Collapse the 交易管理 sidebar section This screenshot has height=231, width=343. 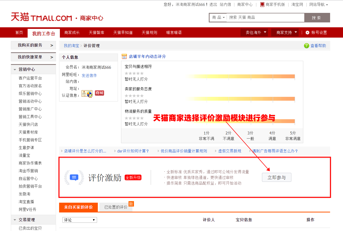click(x=15, y=220)
